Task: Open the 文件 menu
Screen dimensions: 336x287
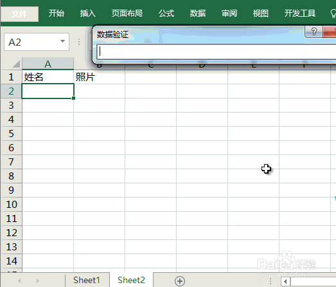Action: click(x=19, y=14)
